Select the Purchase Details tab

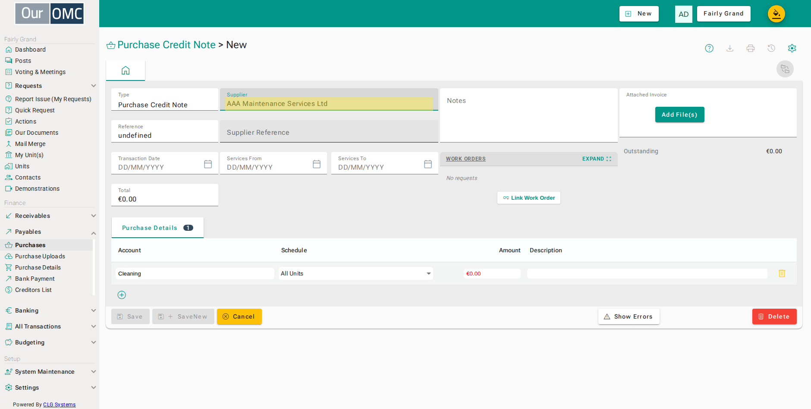click(x=157, y=228)
